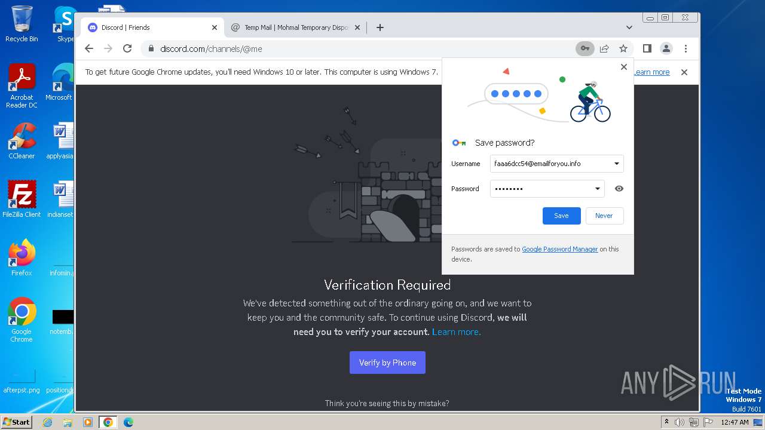Click the share page icon in address bar

pos(604,48)
